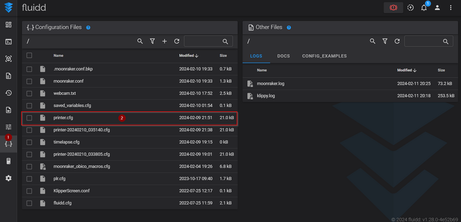Refresh the Configuration Files list
Image resolution: width=461 pixels, height=222 pixels.
tap(176, 41)
